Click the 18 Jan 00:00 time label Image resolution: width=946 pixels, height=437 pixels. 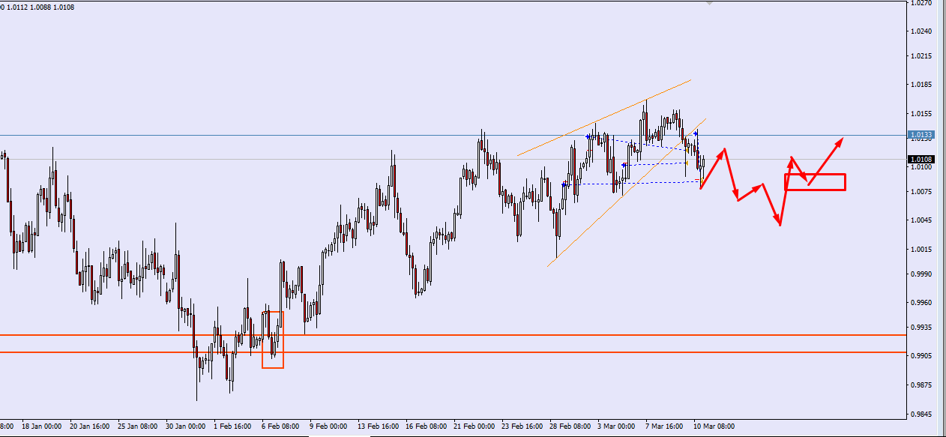(42, 426)
